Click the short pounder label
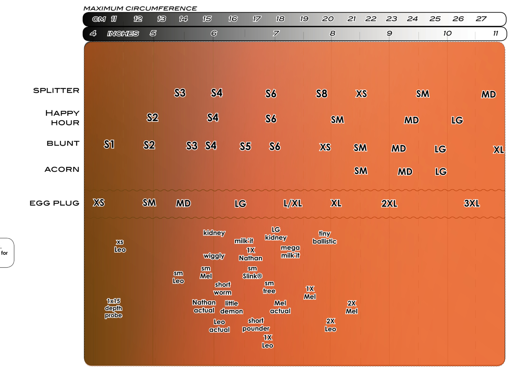The width and height of the screenshot is (523, 392). pos(256,324)
